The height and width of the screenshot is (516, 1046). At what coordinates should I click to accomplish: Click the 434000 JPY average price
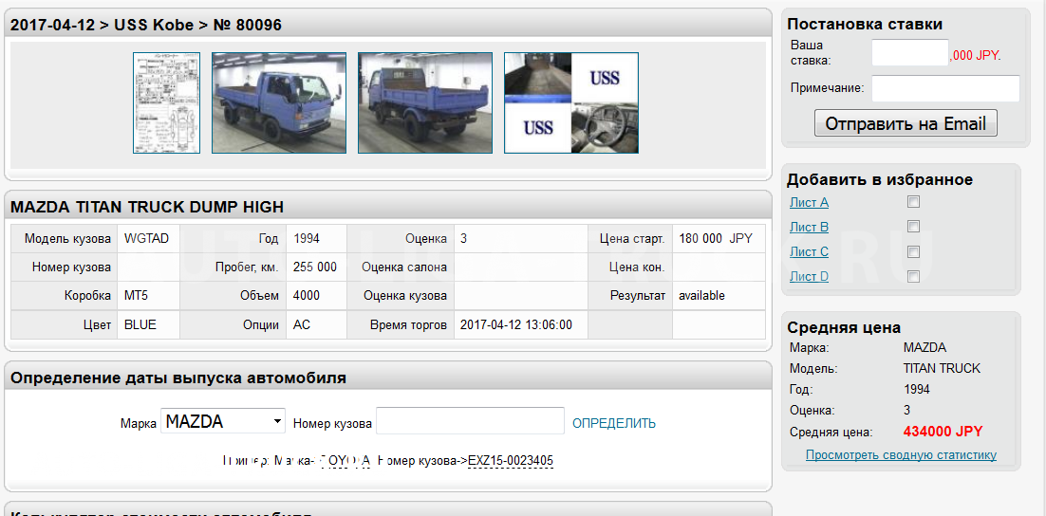(943, 432)
